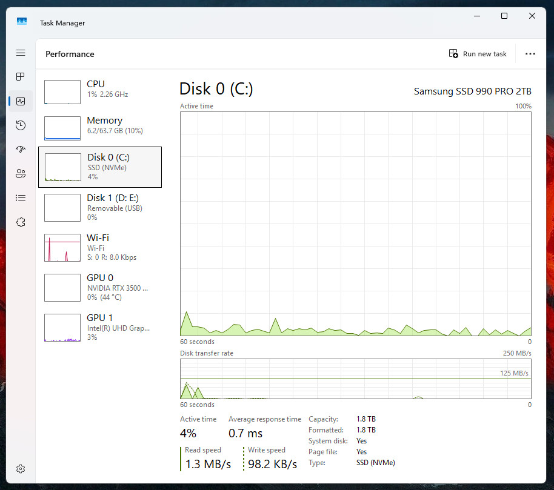Select the Performance page icon in sidebar
Image resolution: width=554 pixels, height=490 pixels.
(21, 101)
